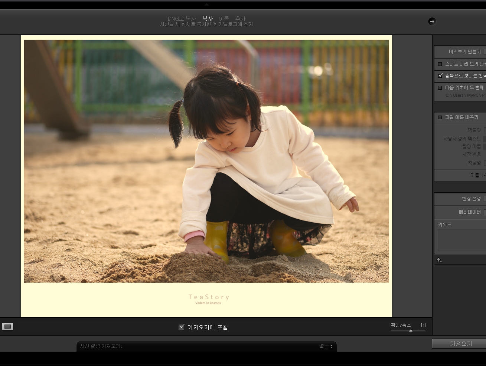Open the 메타데이터 dropdown

click(x=484, y=212)
